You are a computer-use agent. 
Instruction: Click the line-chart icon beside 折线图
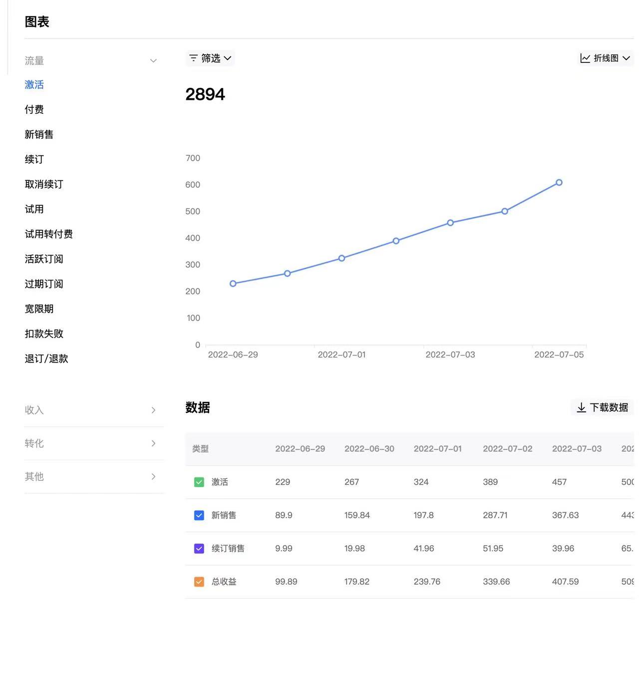[x=585, y=58]
